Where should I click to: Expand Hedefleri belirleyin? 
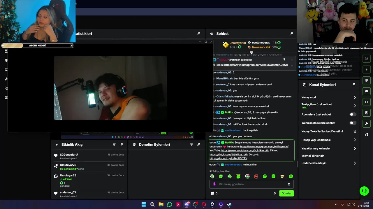coord(355,163)
